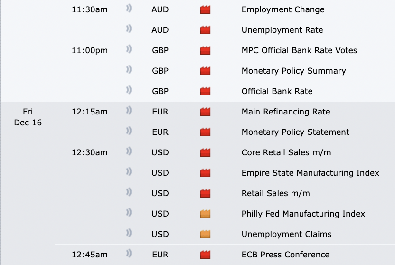Open the Monetary Policy Summary event

293,71
